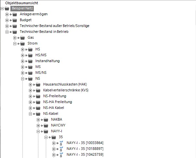Collapse the NAYY-I branch

(x=38, y=131)
